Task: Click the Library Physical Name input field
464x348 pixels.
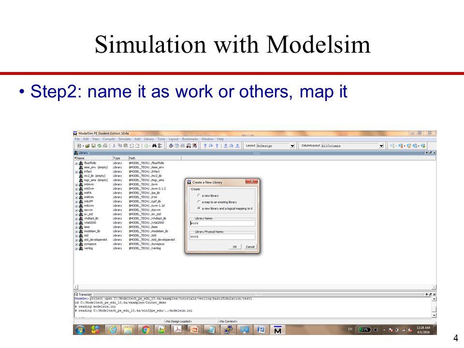Action: coord(222,236)
